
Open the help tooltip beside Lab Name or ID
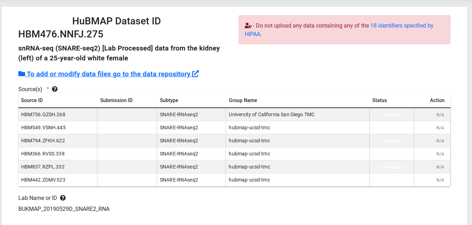[x=63, y=198]
